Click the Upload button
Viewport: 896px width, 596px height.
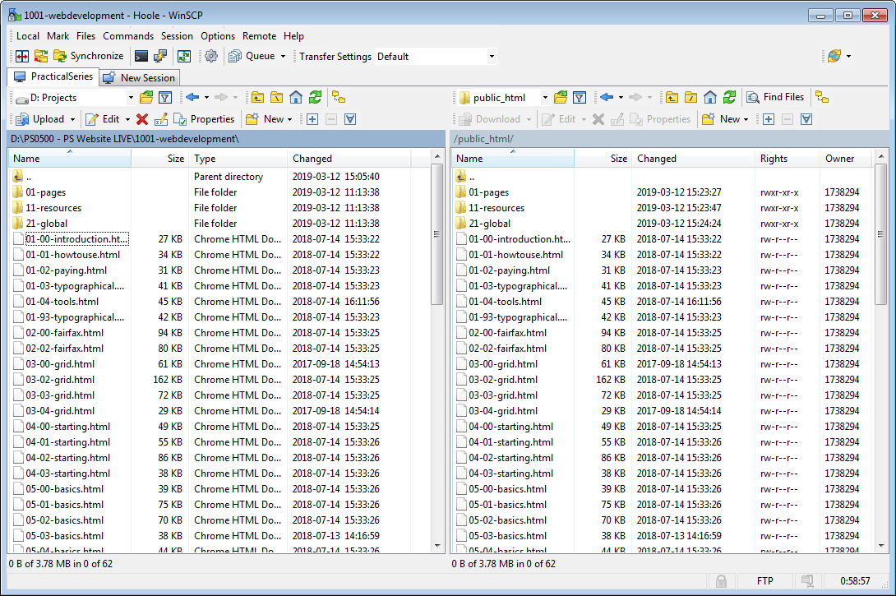pyautogui.click(x=40, y=119)
